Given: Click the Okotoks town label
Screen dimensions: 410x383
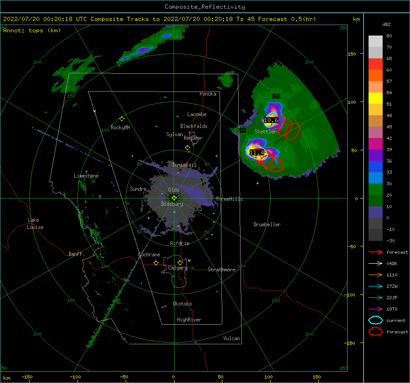Looking at the screenshot, I should click(182, 304).
